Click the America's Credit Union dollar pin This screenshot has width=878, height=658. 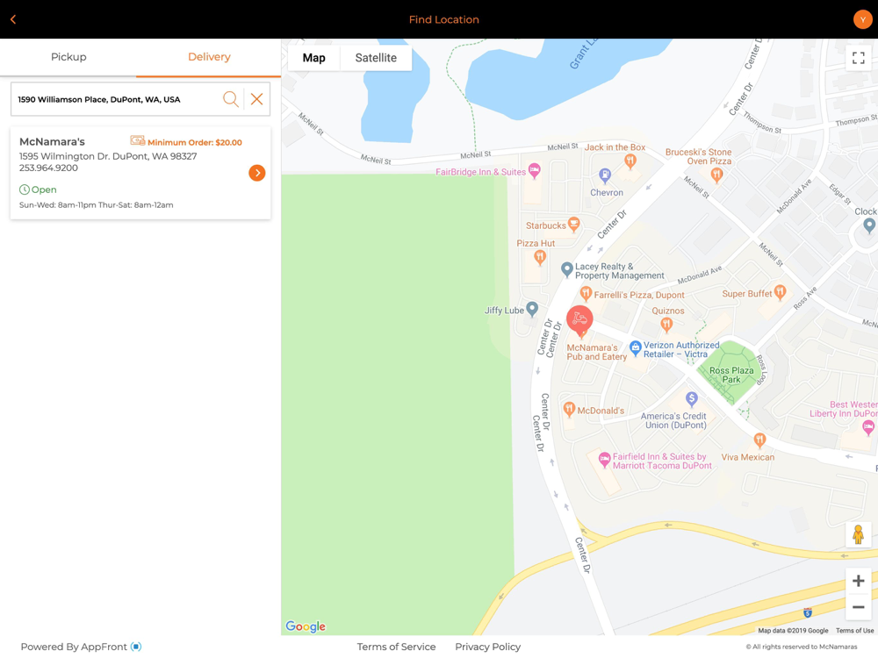[x=692, y=399]
